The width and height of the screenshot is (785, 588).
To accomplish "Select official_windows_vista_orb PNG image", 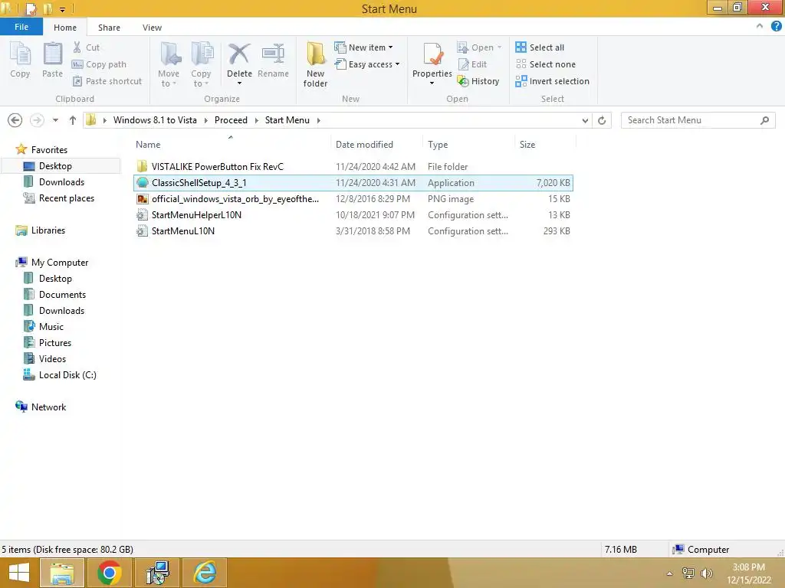I will (353, 199).
